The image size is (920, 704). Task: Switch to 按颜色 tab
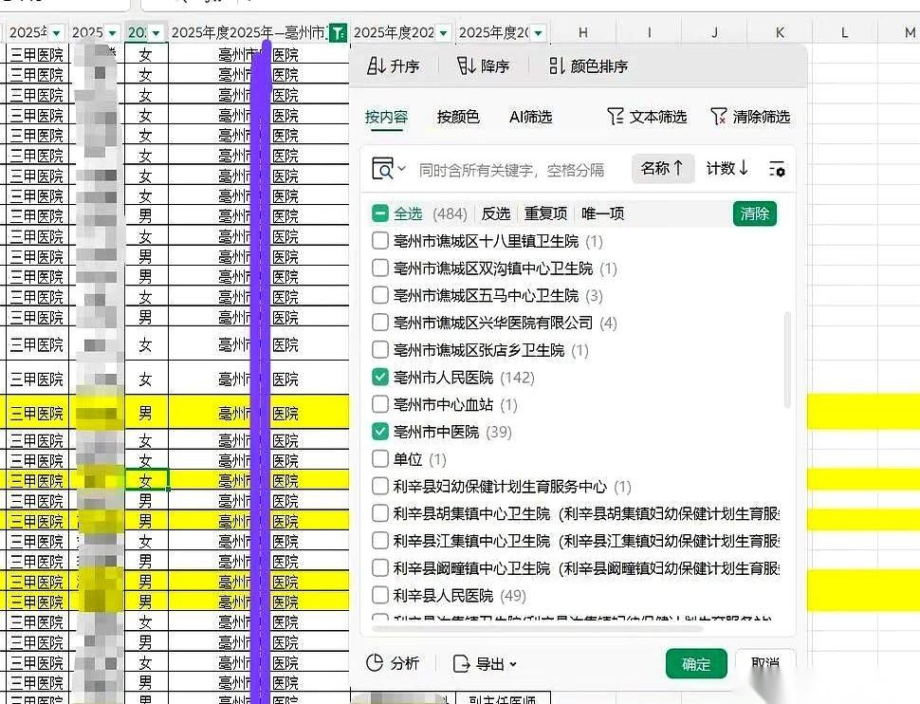pyautogui.click(x=458, y=117)
